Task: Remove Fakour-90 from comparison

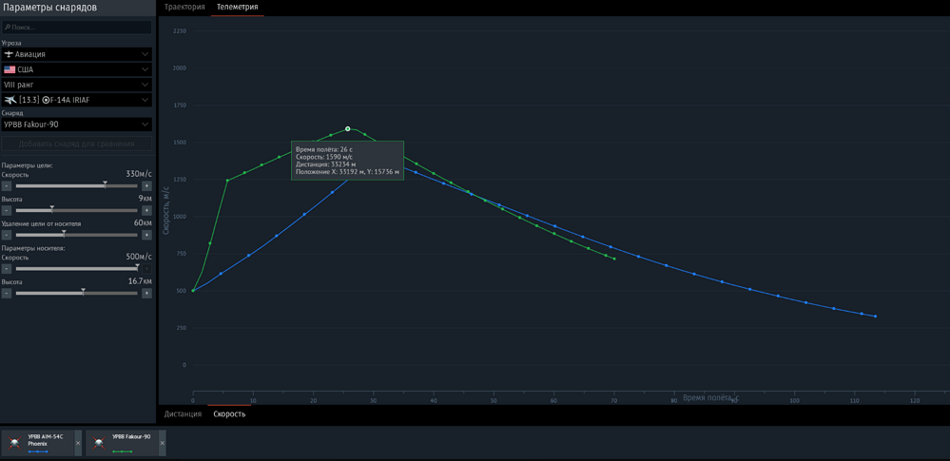Action: 163,444
